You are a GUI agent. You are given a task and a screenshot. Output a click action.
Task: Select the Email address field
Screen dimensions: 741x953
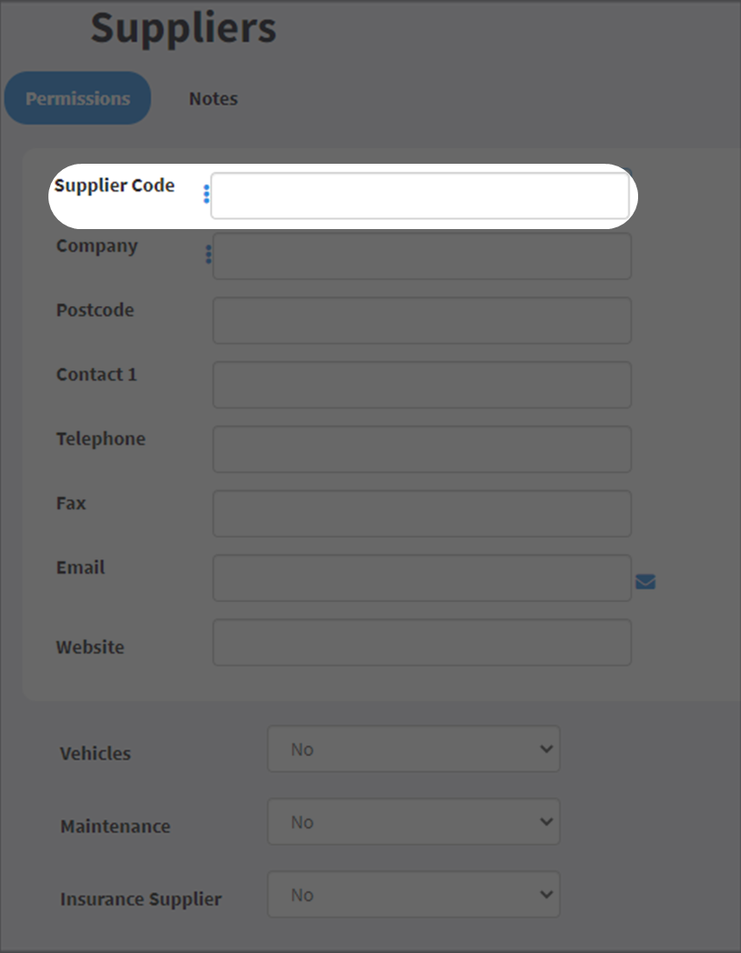(422, 578)
